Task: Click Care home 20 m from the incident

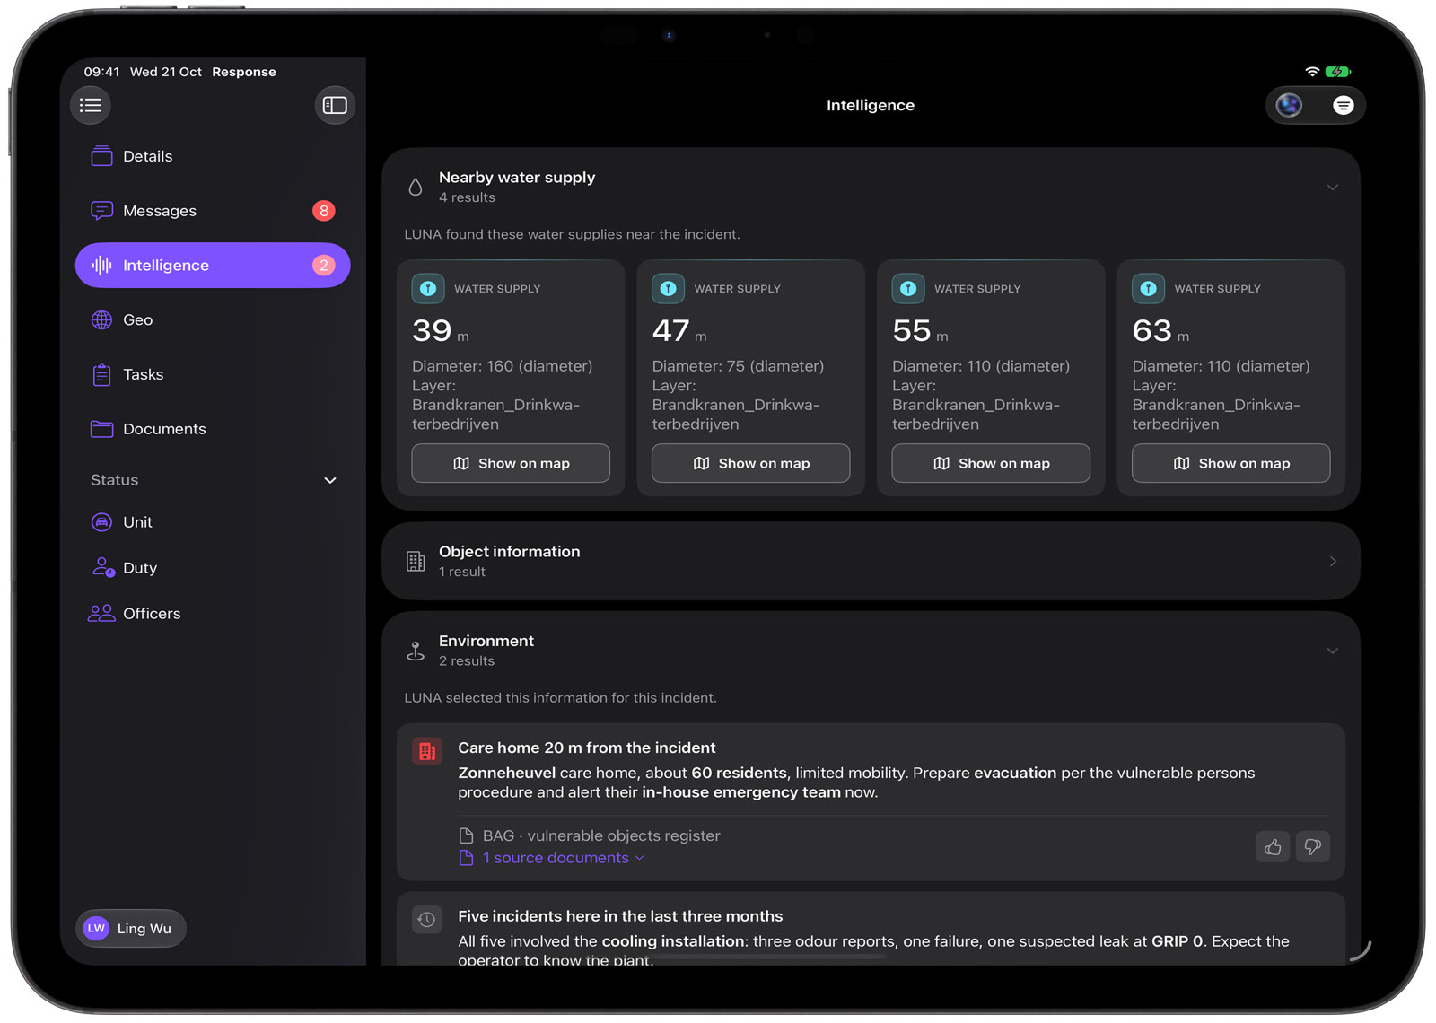Action: (587, 748)
